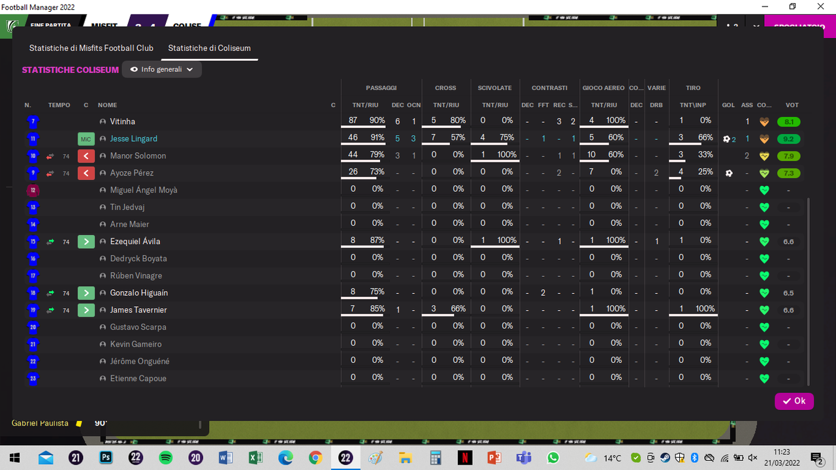Open Calculator from the taskbar
The image size is (836, 470).
pos(435,458)
